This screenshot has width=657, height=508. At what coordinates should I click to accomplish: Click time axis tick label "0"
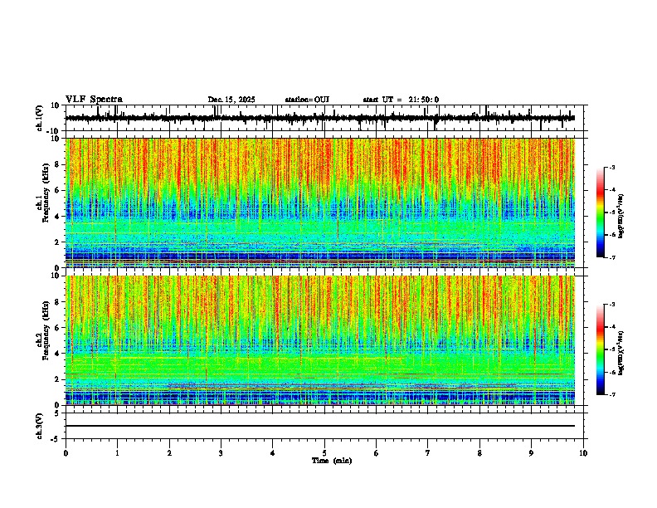(x=66, y=453)
